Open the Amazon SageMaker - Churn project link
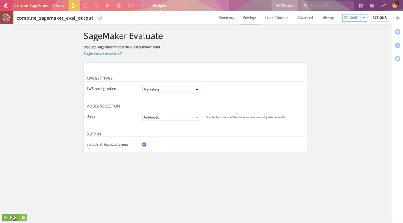This screenshot has width=403, height=223. 39,5
